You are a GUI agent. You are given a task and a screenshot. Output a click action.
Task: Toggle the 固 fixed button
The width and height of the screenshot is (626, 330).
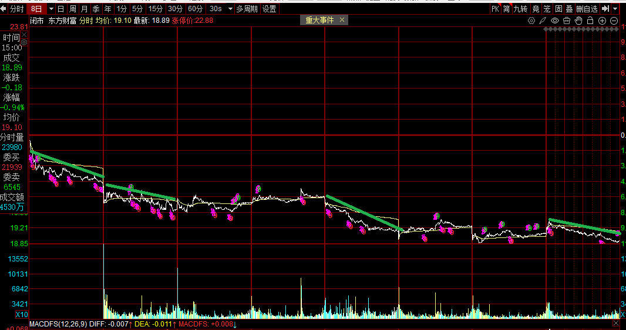(x=558, y=9)
